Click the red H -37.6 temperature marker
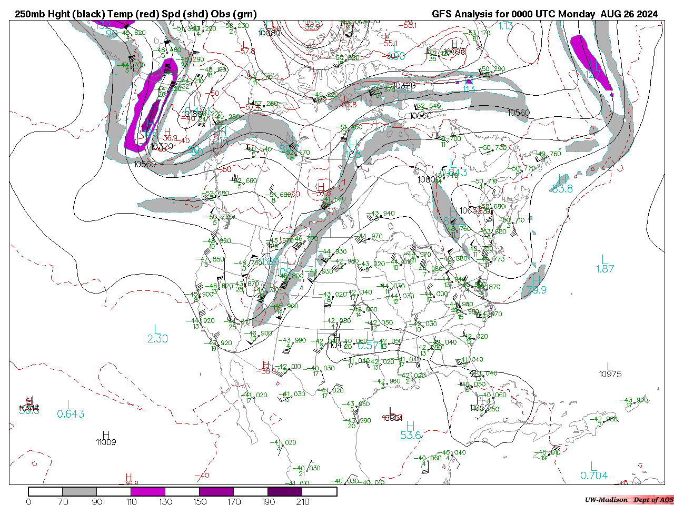The width and height of the screenshot is (674, 505). (x=321, y=189)
